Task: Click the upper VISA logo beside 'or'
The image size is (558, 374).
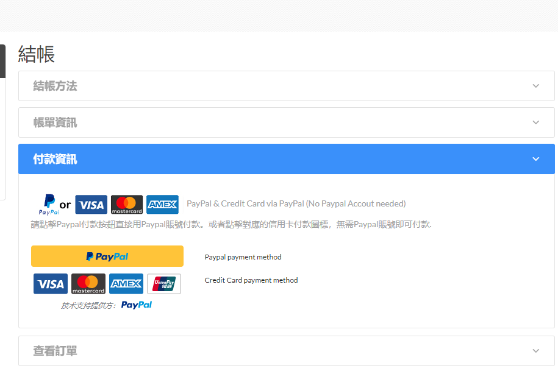Action: tap(91, 205)
